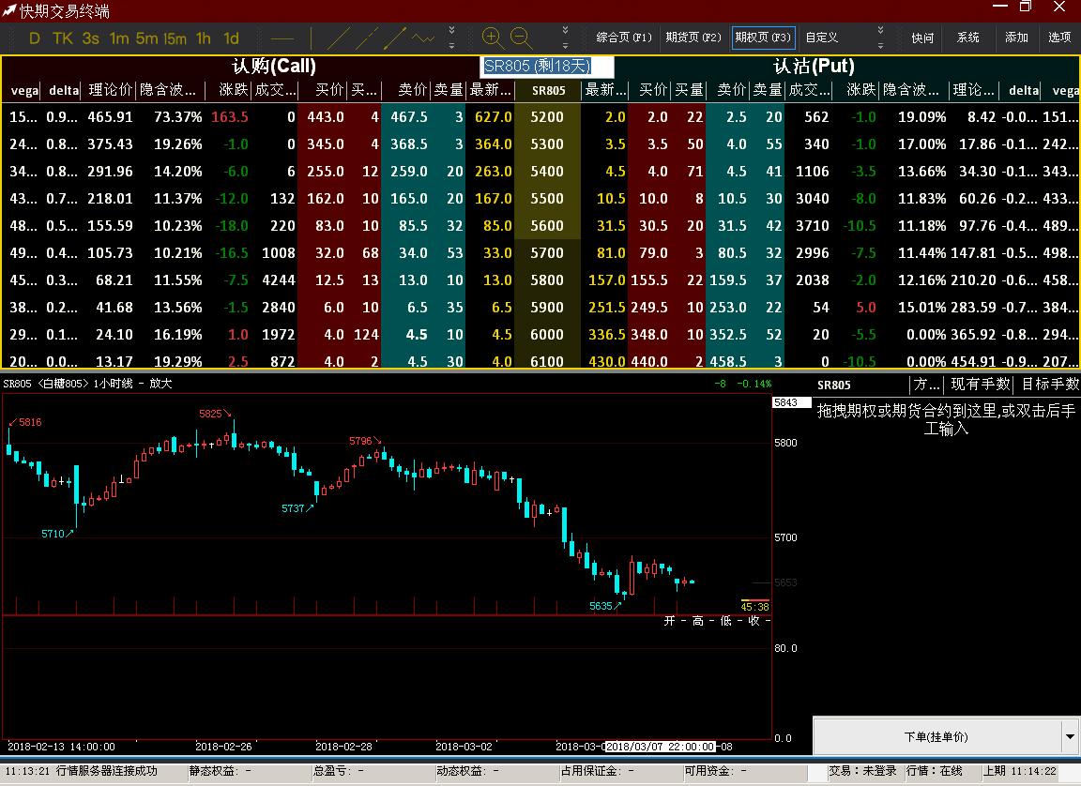1081x786 pixels.
Task: Click the 方... column header in order panel
Action: pyautogui.click(x=927, y=385)
